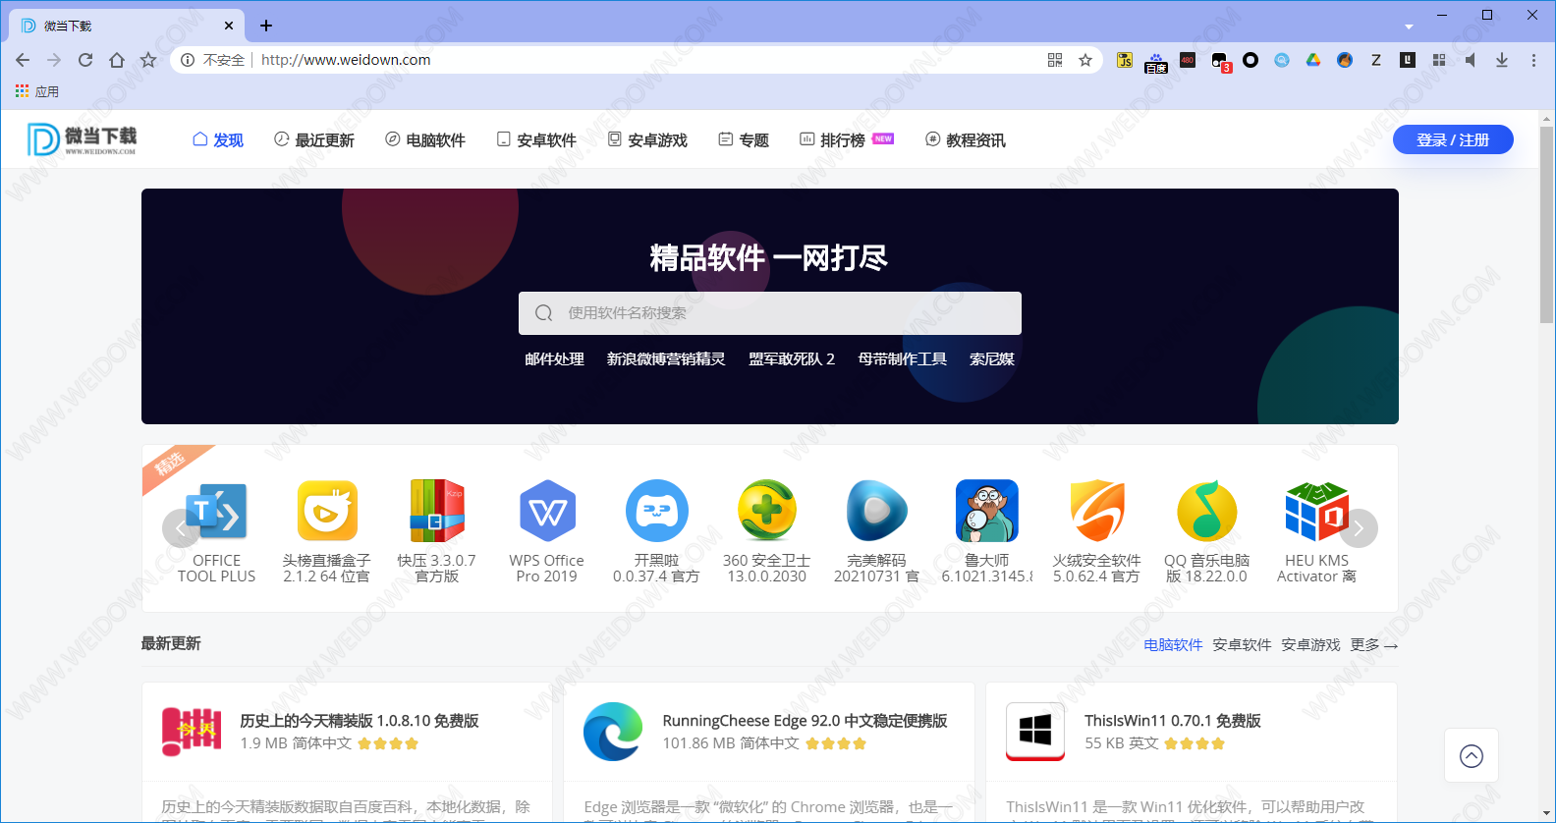
Task: Open the blue magnifier extension icon
Action: point(1282,60)
